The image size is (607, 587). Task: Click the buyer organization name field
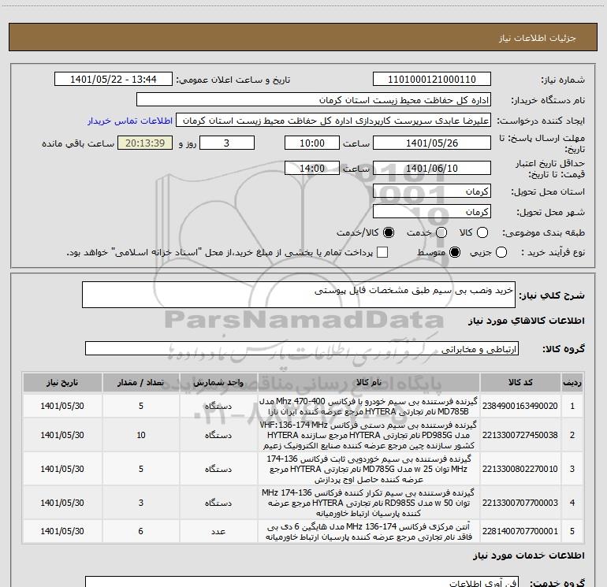click(x=314, y=100)
